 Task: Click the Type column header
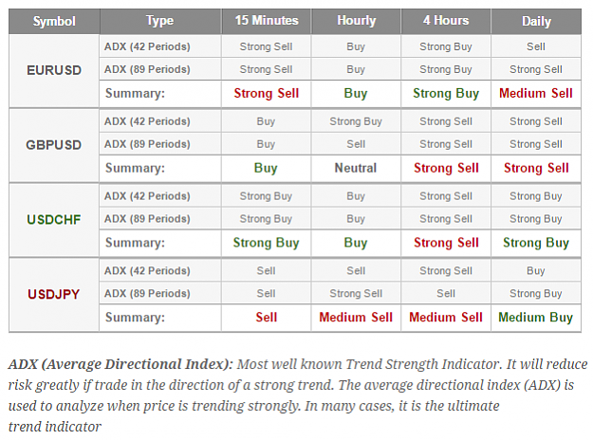[x=160, y=21]
